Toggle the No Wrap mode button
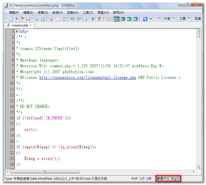 click(117, 19)
